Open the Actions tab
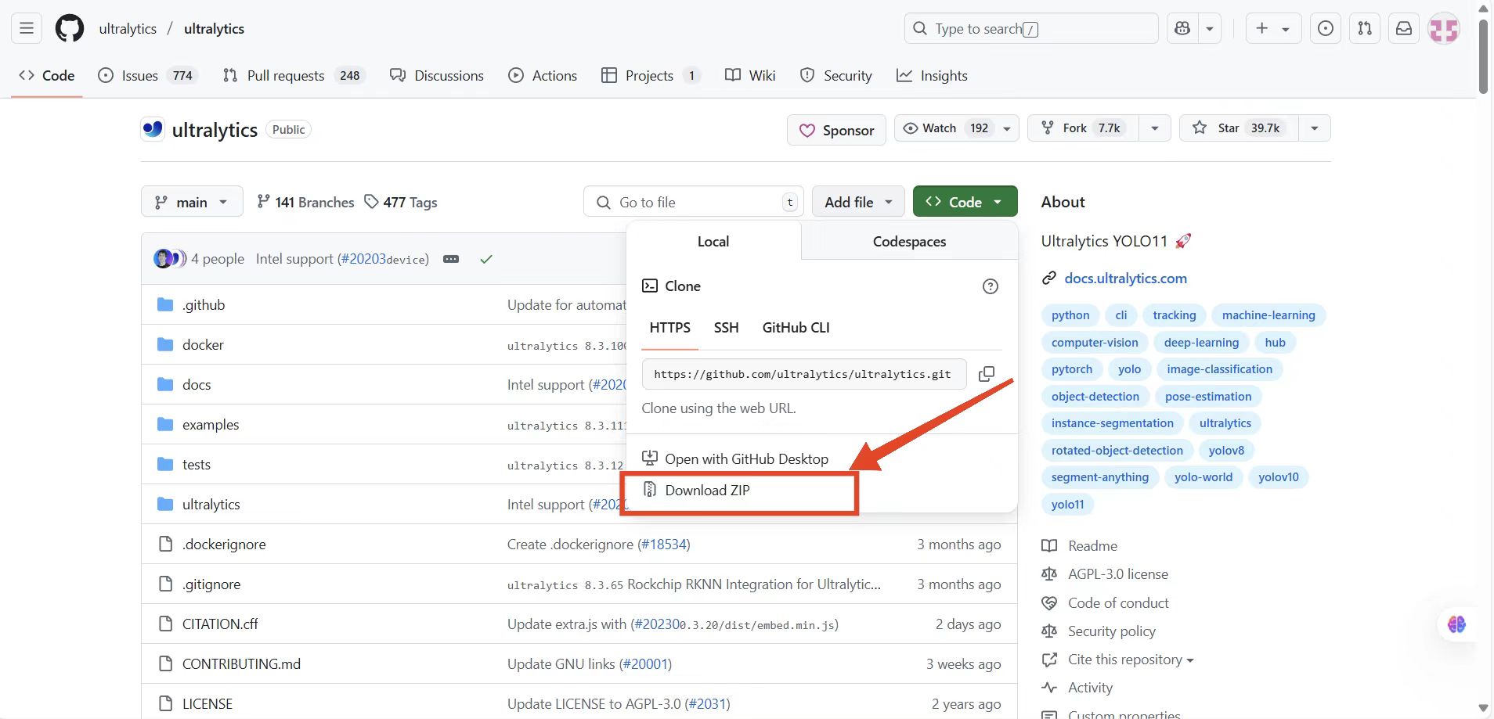 pyautogui.click(x=543, y=76)
